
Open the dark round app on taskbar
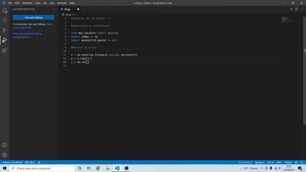coord(126,168)
